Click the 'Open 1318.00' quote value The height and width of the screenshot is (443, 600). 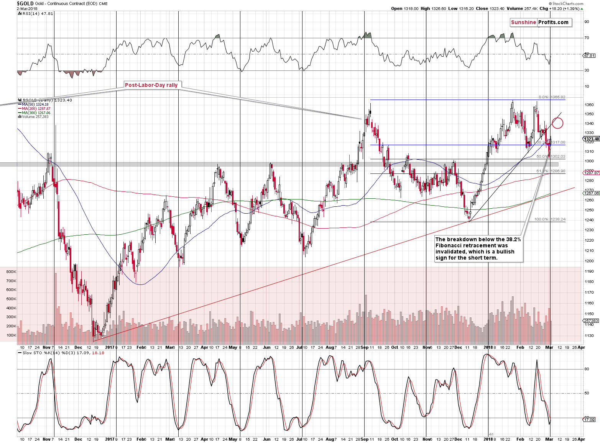405,8
